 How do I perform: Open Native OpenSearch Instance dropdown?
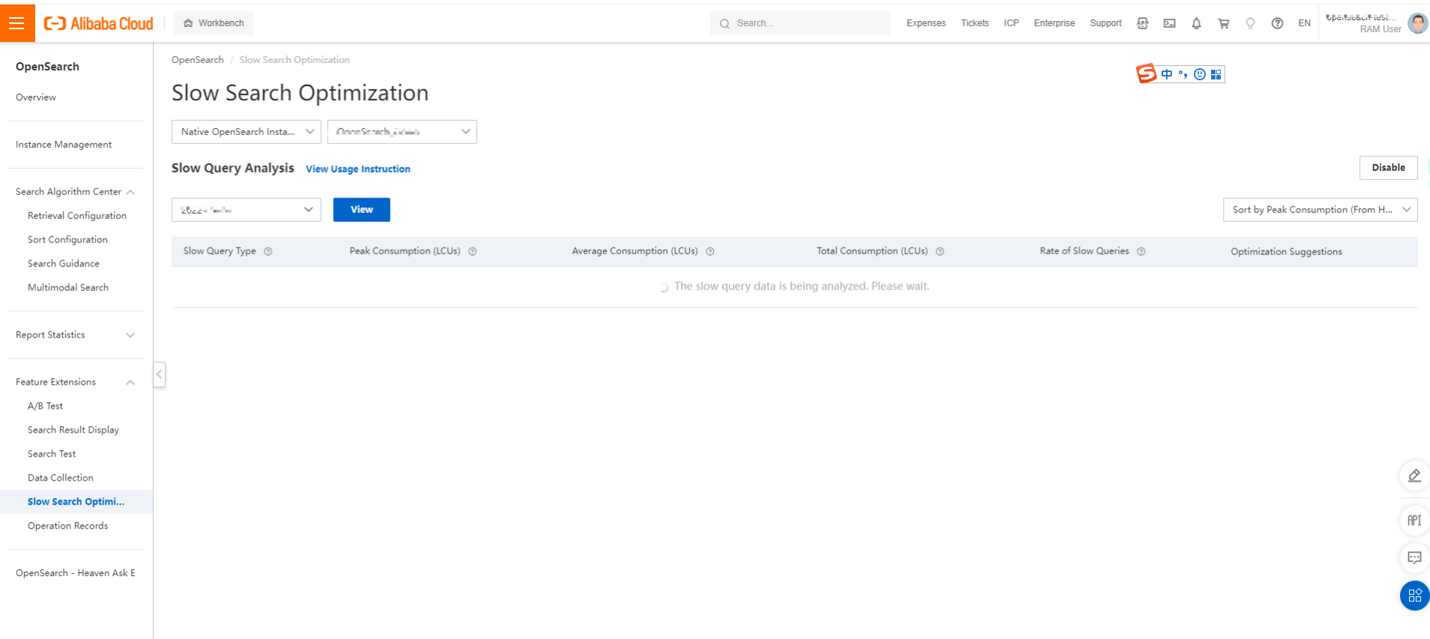point(246,132)
